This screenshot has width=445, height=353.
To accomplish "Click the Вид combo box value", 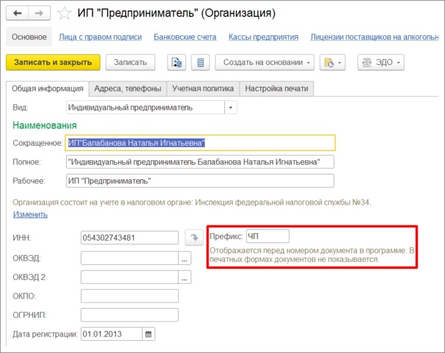I will point(145,108).
